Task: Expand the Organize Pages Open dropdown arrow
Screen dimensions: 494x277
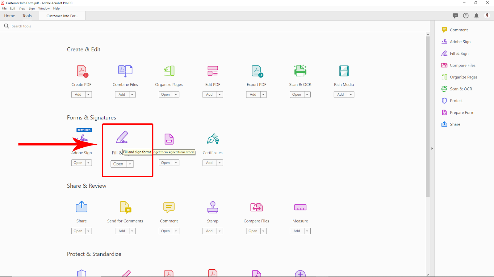Action: point(176,94)
